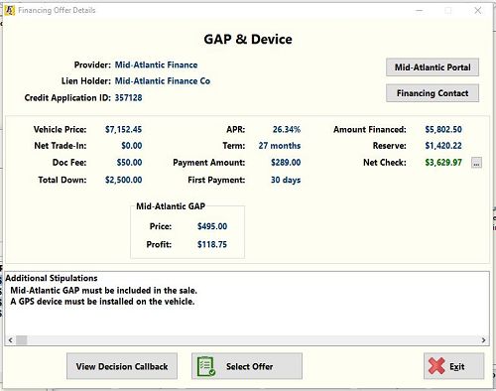The height and width of the screenshot is (391, 496).
Task: Click stipulation about Mid-Atlantic GAP inclusion
Action: click(104, 291)
